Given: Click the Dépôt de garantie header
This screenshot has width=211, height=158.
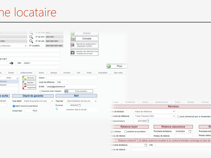Looking at the screenshot, I should (x=33, y=96).
